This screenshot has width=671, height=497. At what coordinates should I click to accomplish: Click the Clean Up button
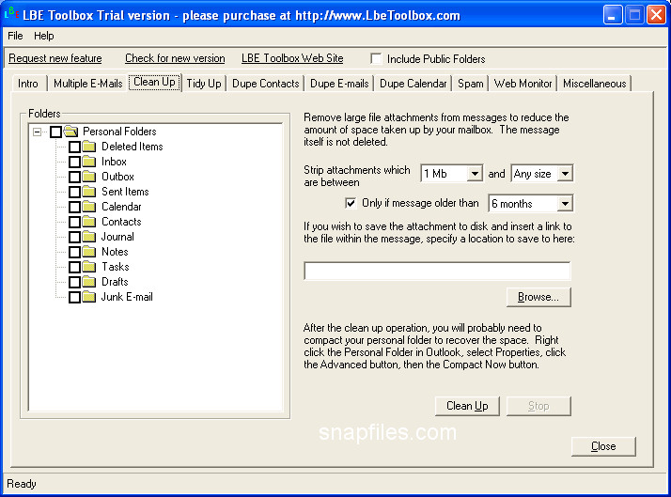467,406
